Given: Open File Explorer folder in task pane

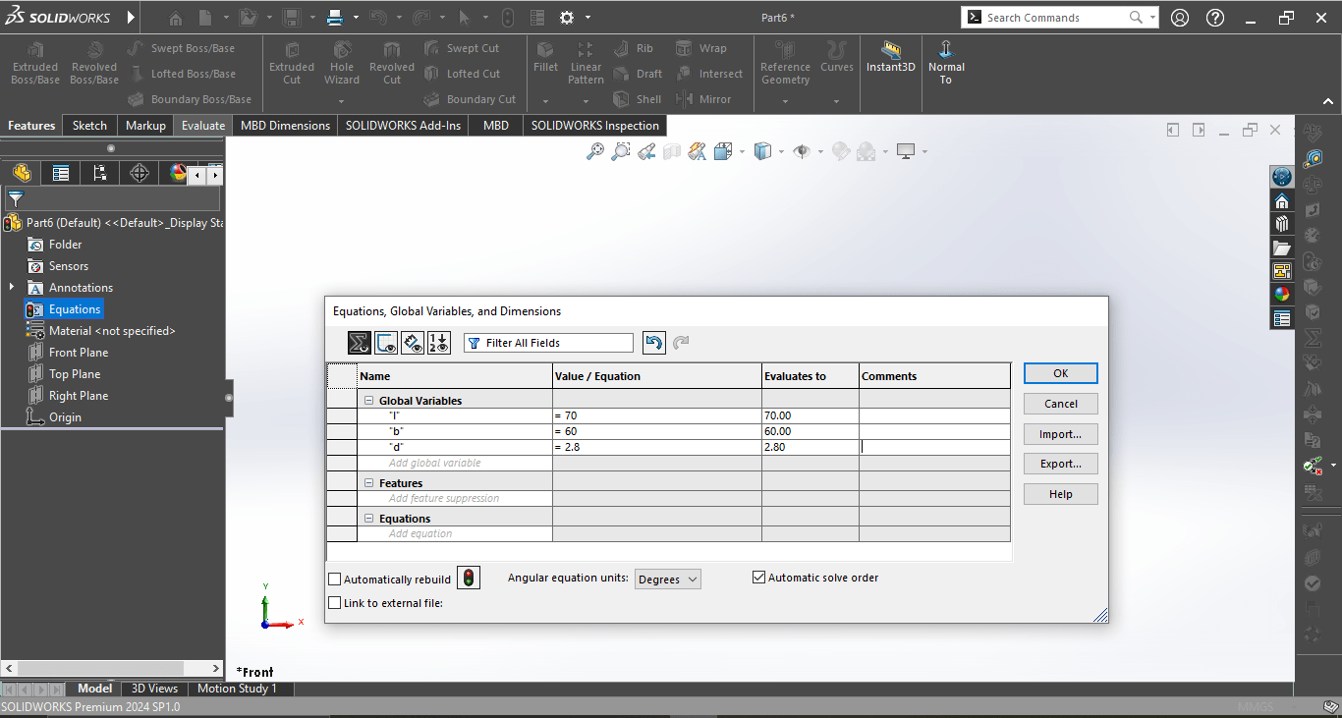Looking at the screenshot, I should (1281, 248).
